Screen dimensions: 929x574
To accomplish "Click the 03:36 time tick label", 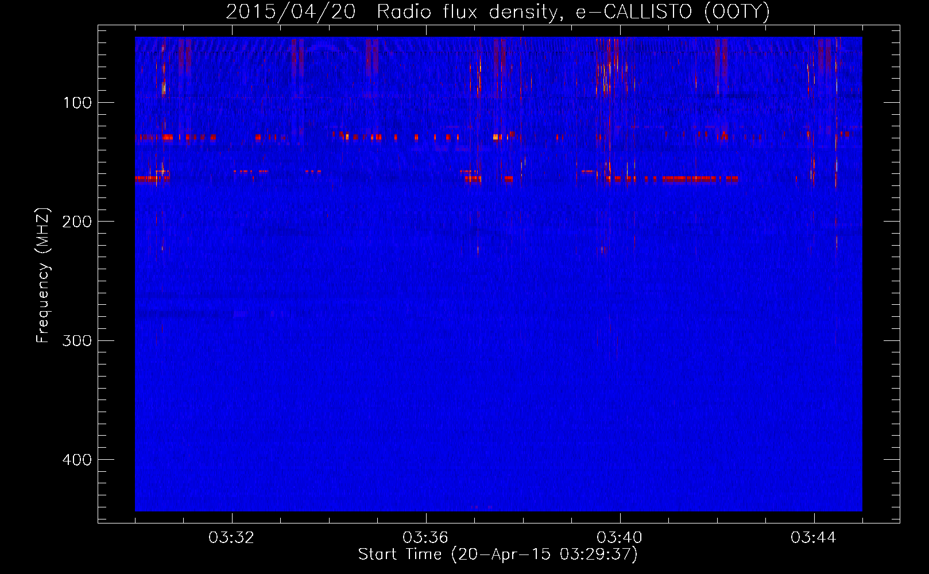I will [x=425, y=538].
